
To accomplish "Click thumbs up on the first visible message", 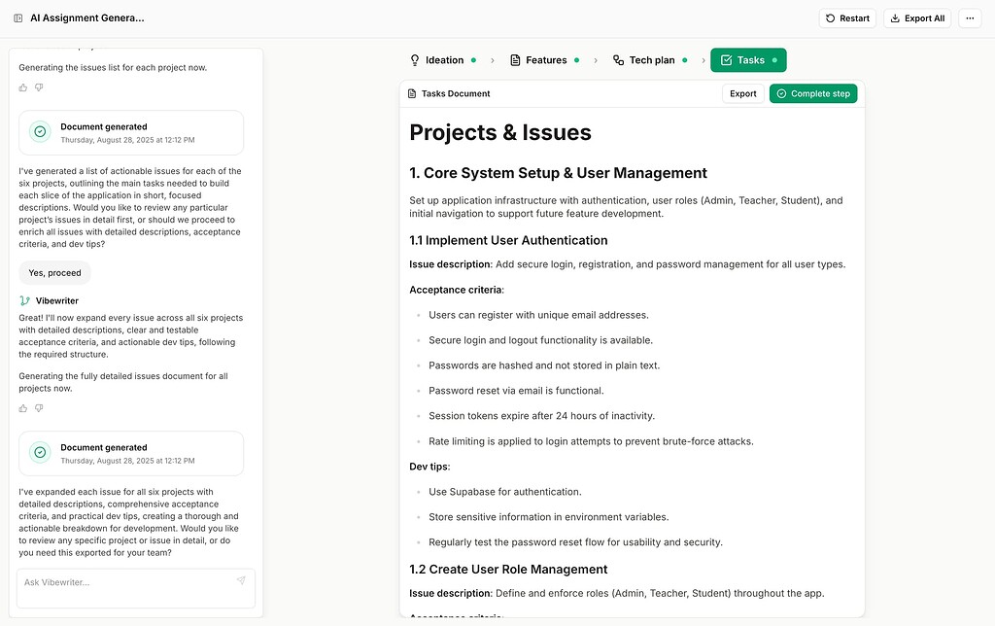I will tap(23, 87).
